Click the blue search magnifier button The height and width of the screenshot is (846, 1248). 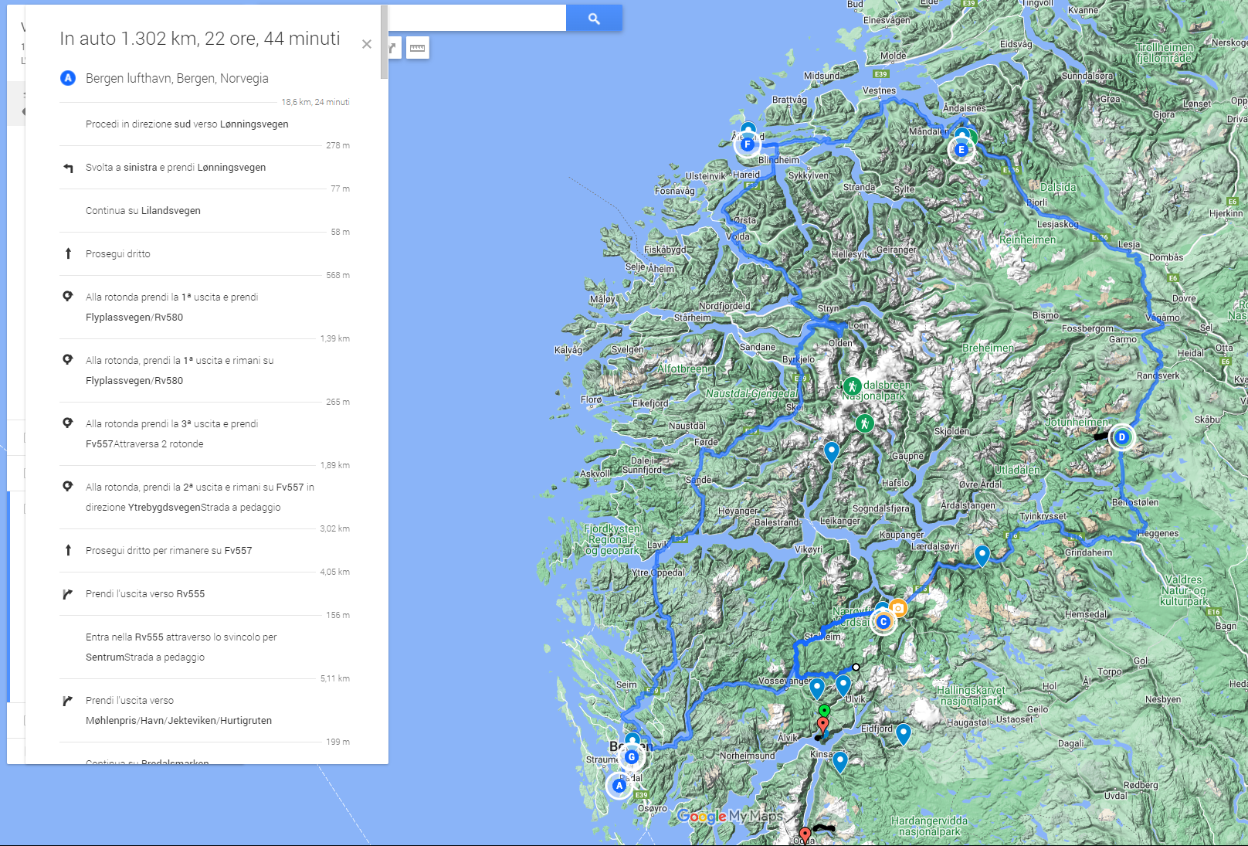pos(594,19)
